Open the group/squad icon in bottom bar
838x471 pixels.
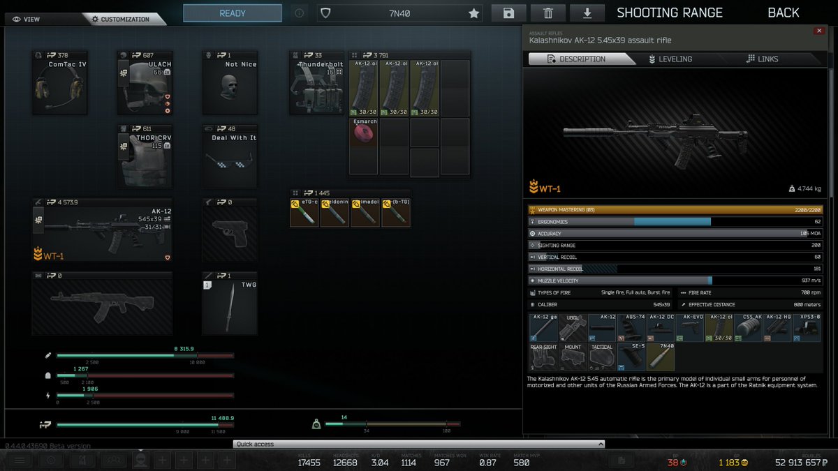[x=114, y=460]
